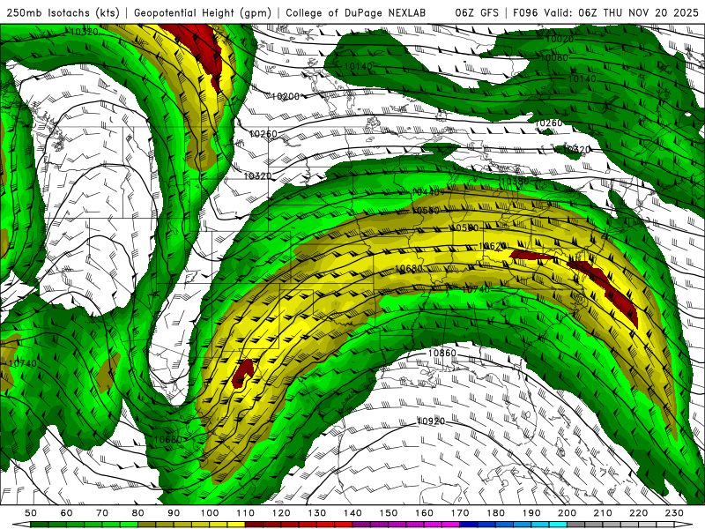Click the 50 knot legend label
Viewport: 705px width, 529px height.
[x=31, y=513]
